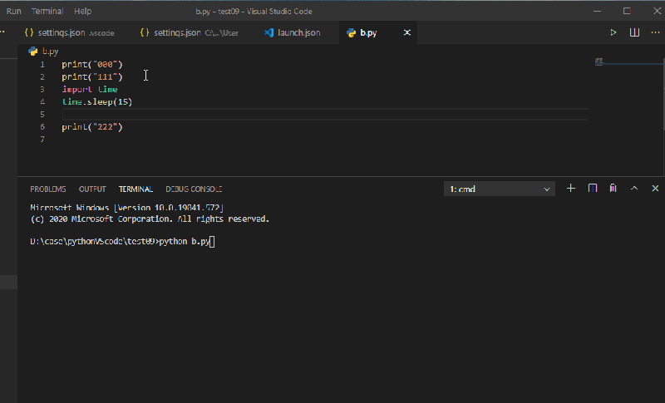Click the terminal command line 'python b.py'

(x=184, y=242)
